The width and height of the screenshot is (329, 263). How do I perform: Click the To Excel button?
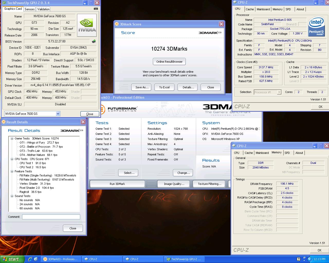[x=164, y=87]
